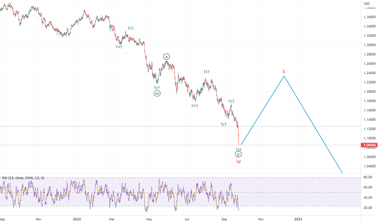Click the 1.10000 price axis value

coord(370,138)
